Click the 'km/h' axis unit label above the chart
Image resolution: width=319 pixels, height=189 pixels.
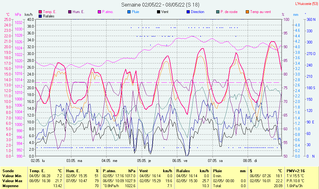tap(28, 15)
